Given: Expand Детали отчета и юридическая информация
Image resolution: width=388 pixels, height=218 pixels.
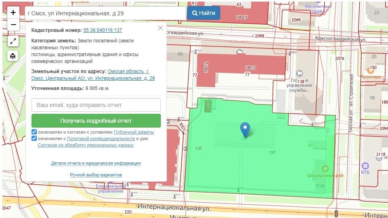Looking at the screenshot, I should coord(96,163).
